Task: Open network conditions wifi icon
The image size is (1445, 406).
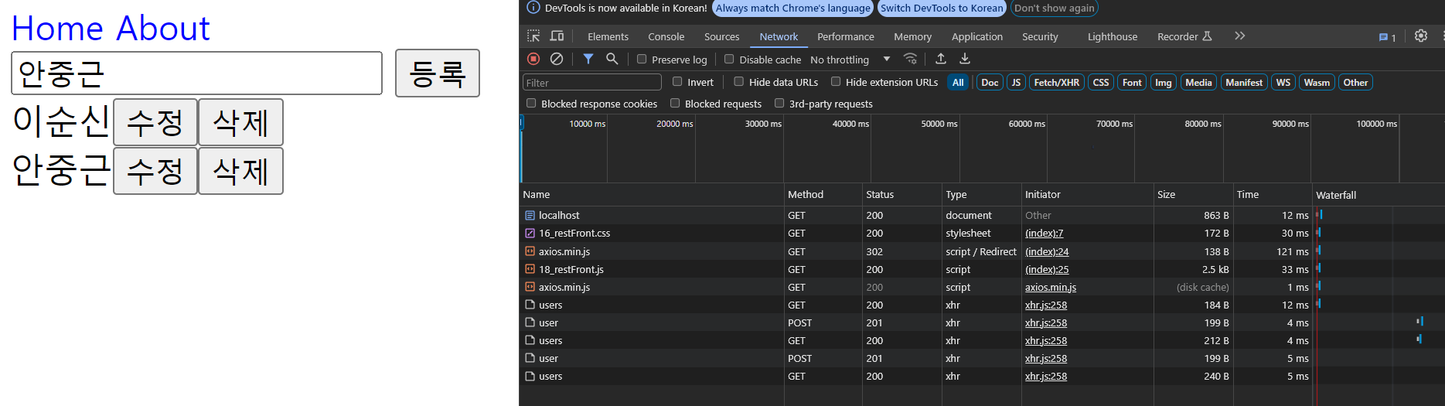Action: coord(911,59)
